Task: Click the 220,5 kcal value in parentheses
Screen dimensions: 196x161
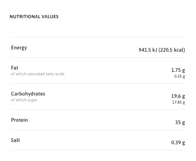Action: [x=172, y=50]
